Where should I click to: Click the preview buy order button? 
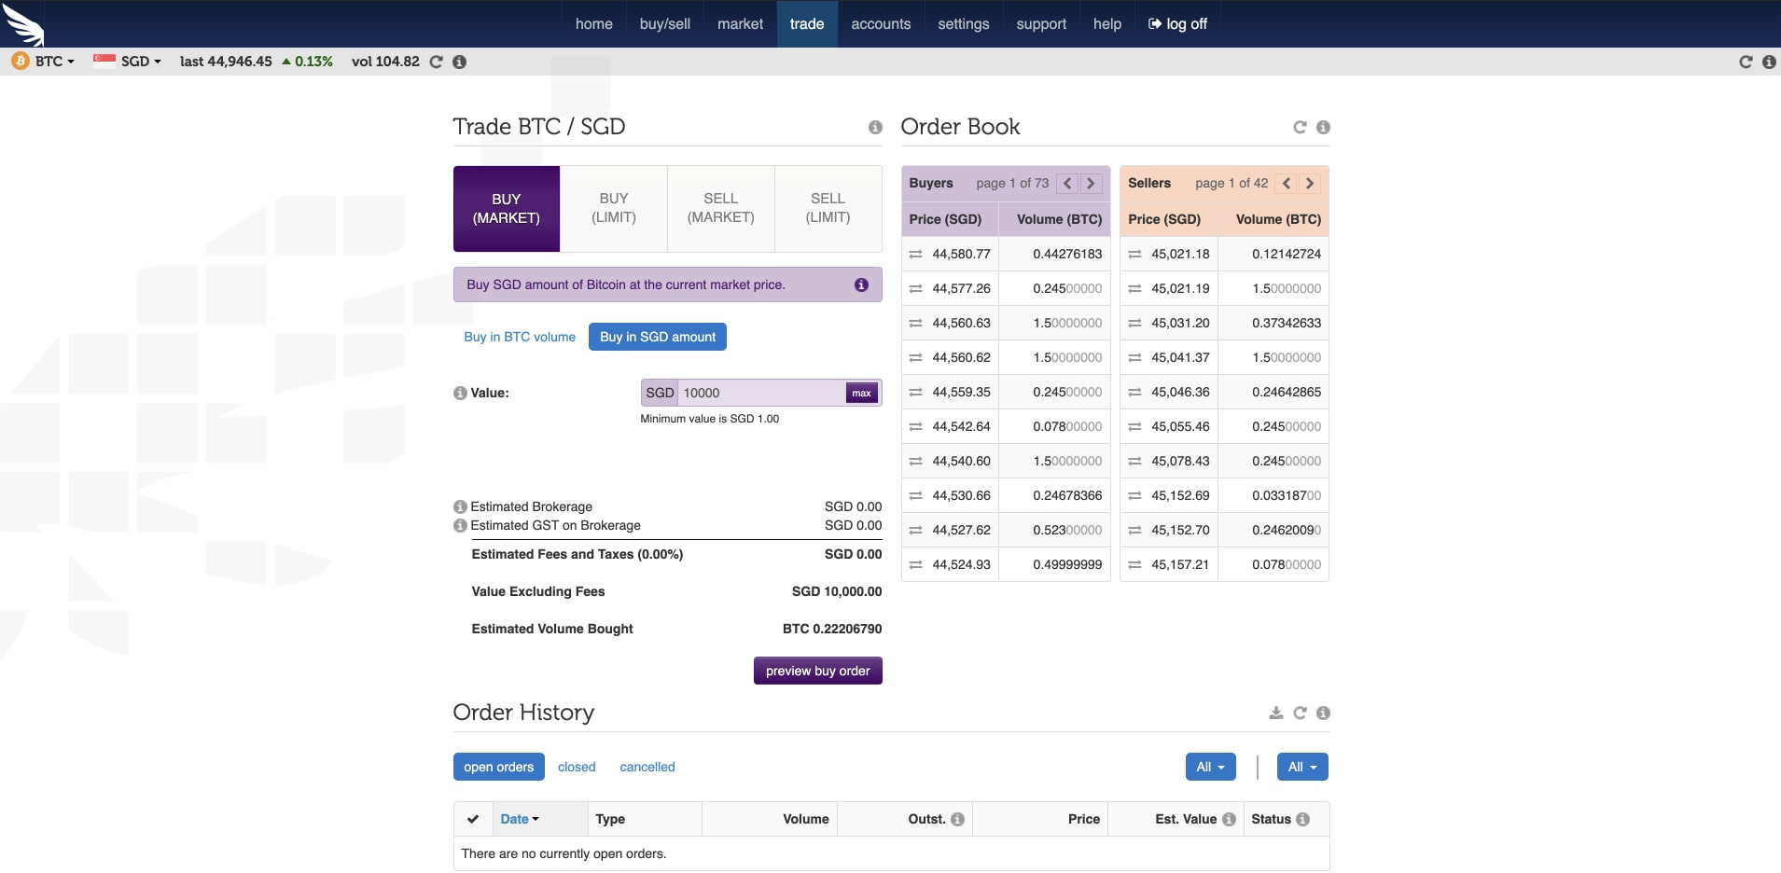tap(818, 671)
